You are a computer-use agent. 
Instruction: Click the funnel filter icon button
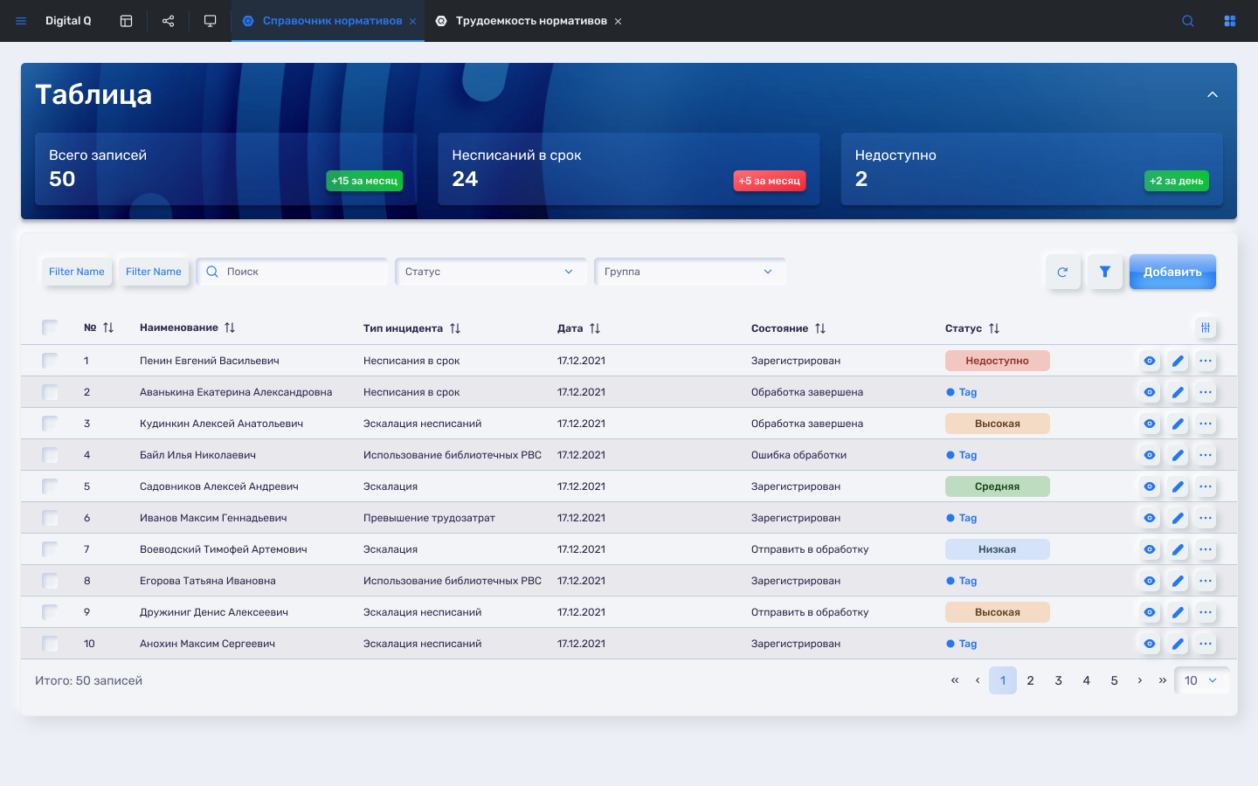click(1104, 272)
